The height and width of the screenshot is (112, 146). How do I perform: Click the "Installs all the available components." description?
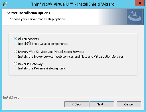43,44
